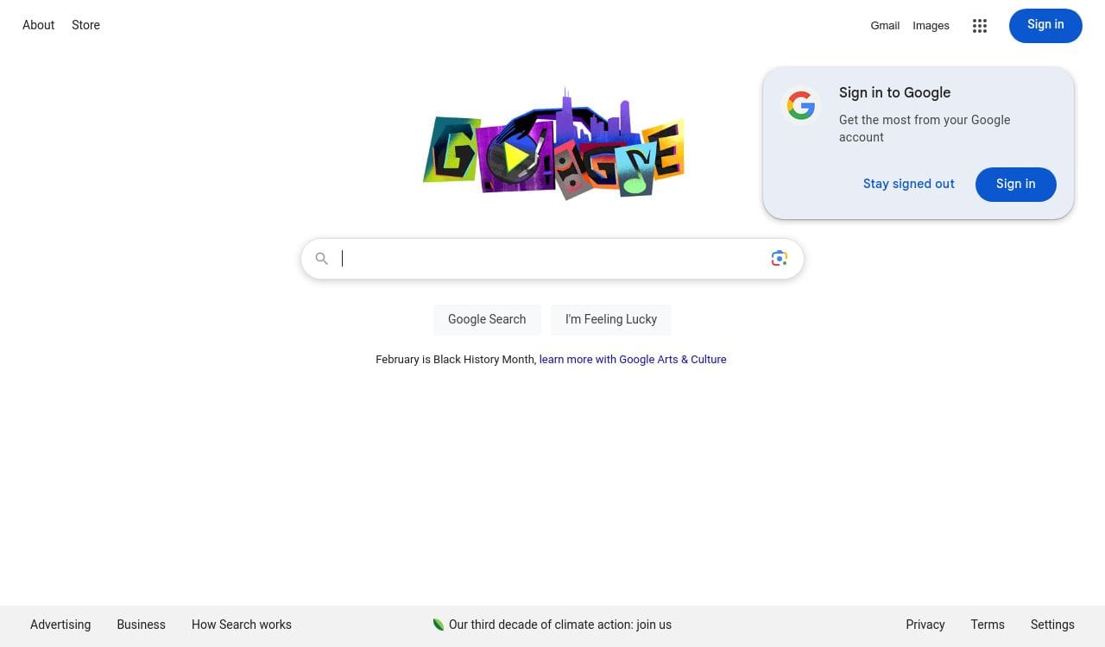The width and height of the screenshot is (1105, 647).
Task: Expand the Settings menu in footer
Action: click(x=1051, y=625)
